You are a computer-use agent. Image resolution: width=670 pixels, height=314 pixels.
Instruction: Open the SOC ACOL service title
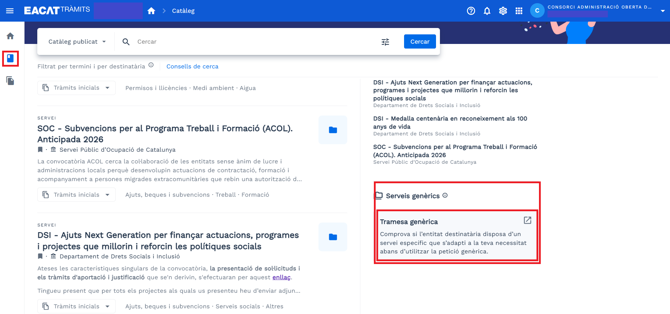pos(165,134)
